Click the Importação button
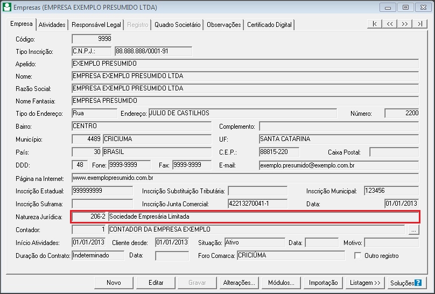 point(323,283)
